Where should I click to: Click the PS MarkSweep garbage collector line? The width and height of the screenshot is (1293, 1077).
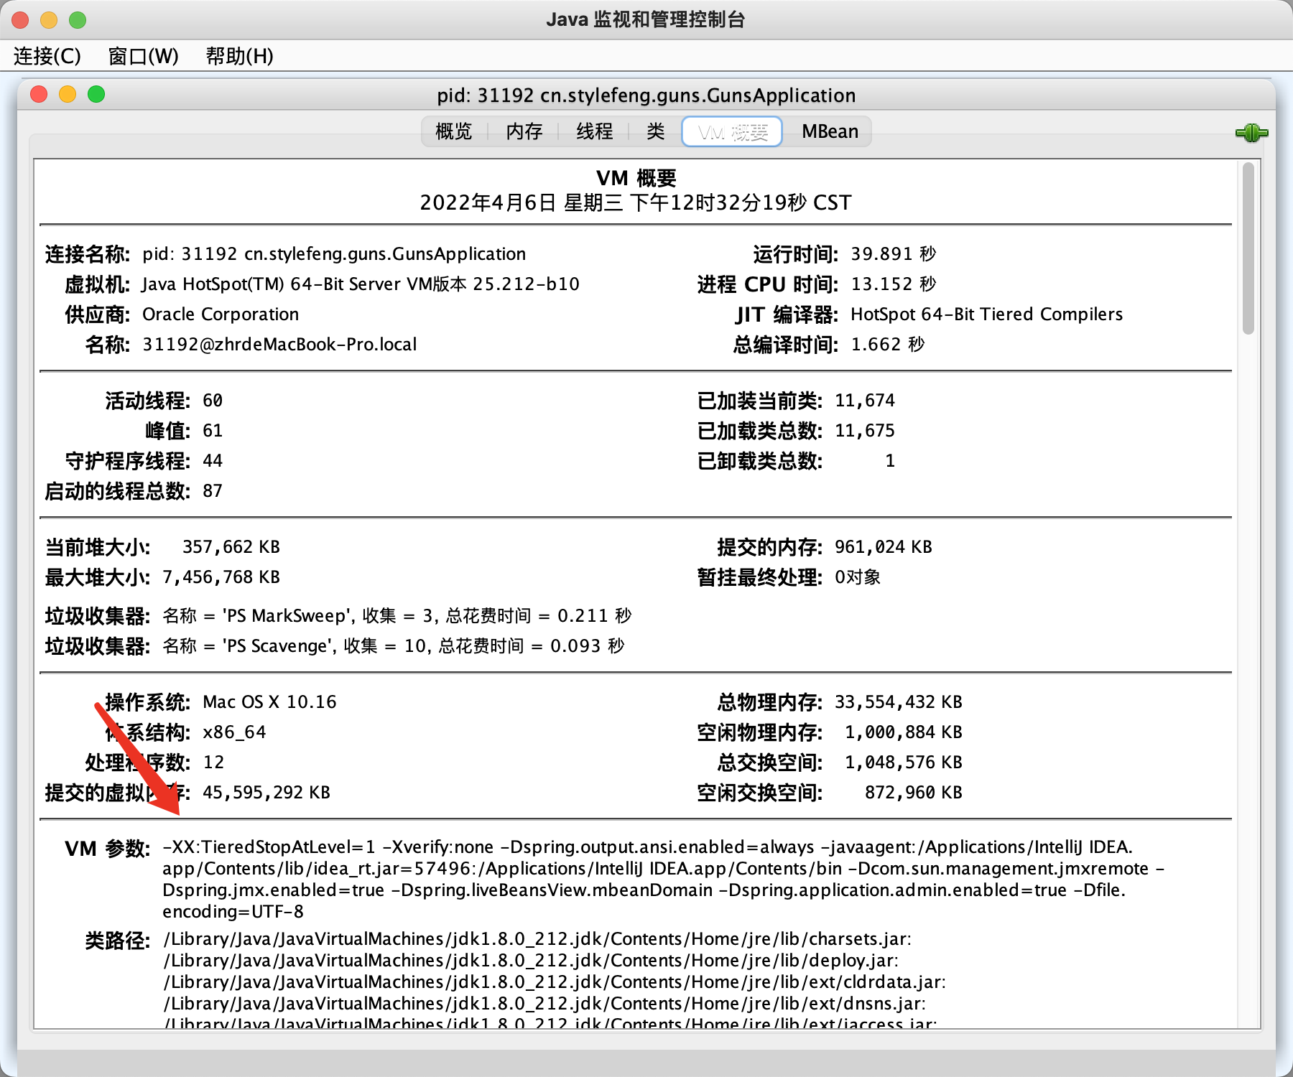[x=397, y=616]
